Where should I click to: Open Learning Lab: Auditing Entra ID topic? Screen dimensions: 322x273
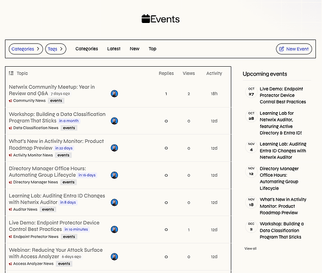57,199
